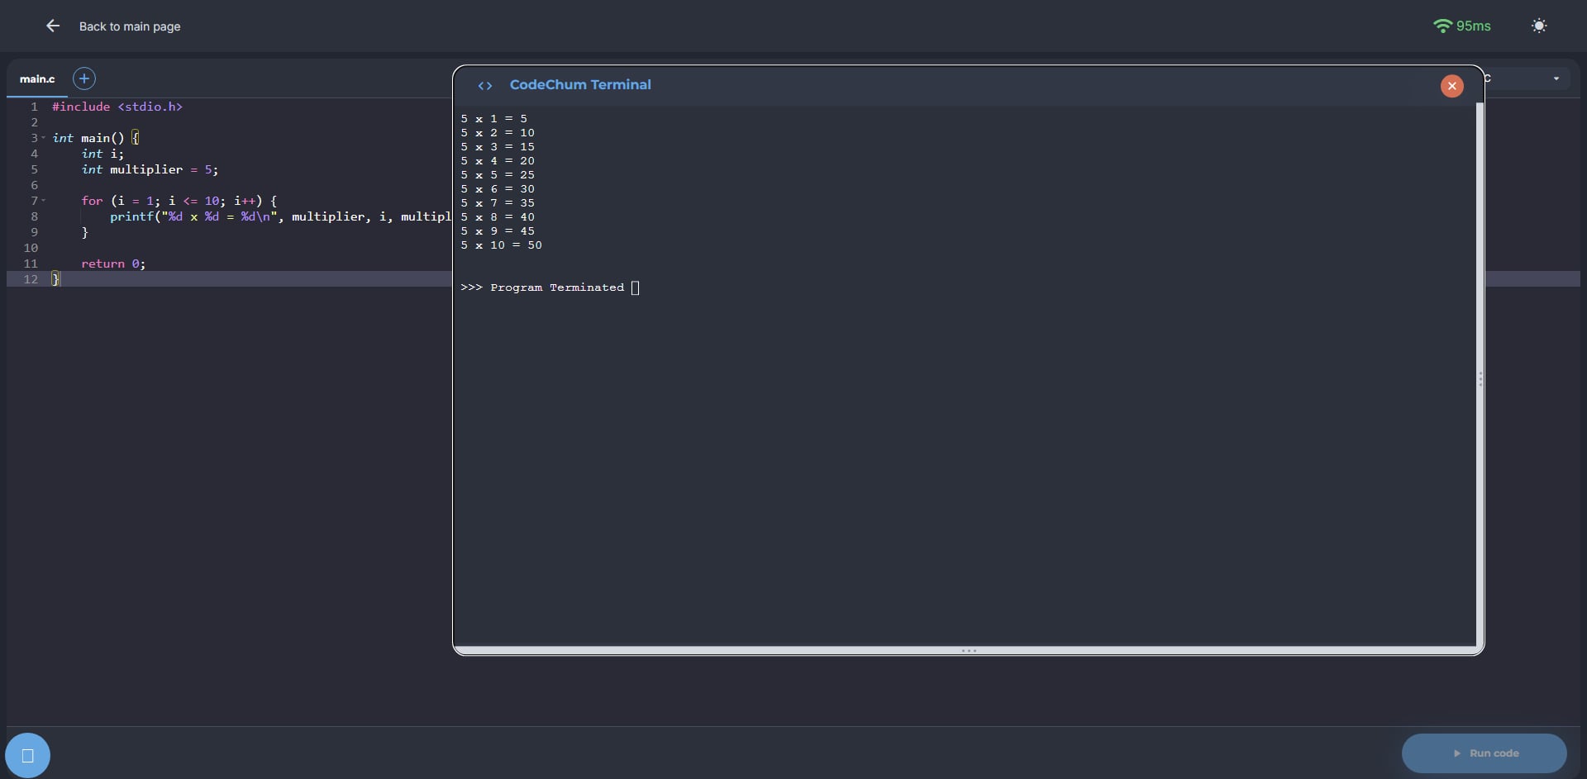Click the terminal's bottom resize handle
The height and width of the screenshot is (779, 1587).
coord(968,651)
